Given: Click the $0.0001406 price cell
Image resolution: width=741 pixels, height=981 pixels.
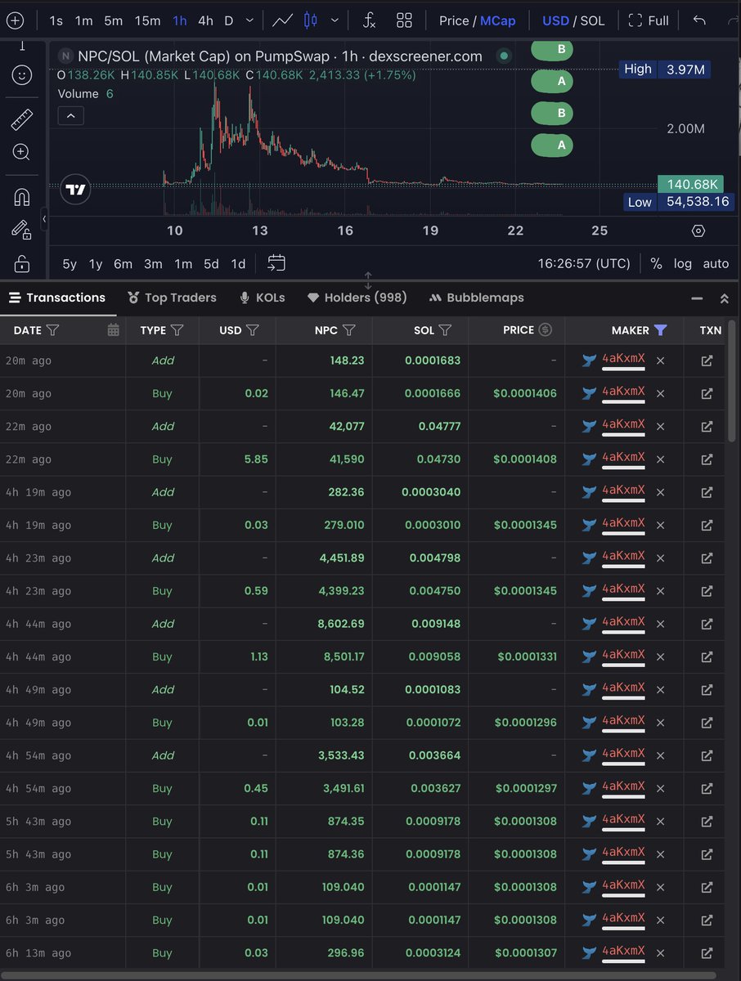Looking at the screenshot, I should click(524, 393).
